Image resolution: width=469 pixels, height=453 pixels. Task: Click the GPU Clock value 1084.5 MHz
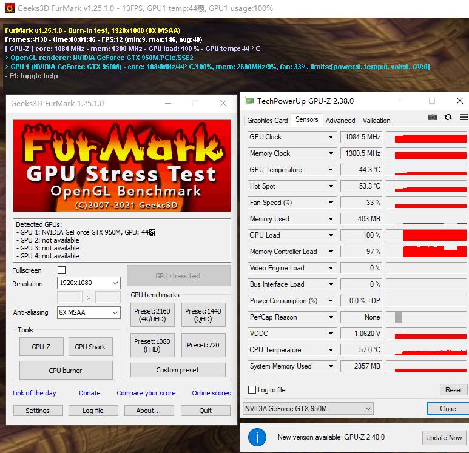tap(362, 137)
